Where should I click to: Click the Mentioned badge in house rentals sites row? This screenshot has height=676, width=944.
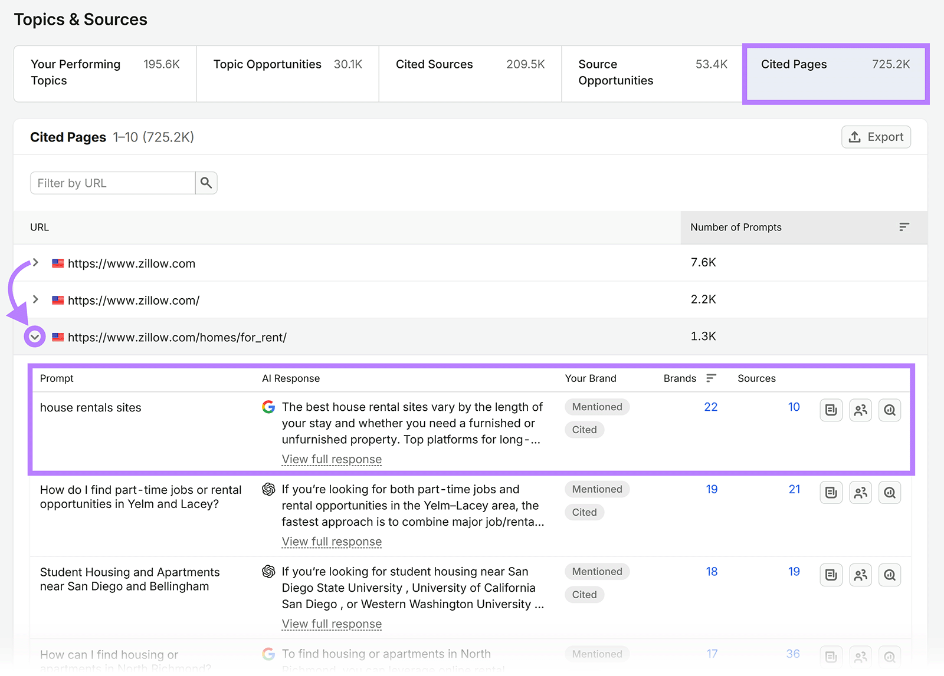[597, 407]
